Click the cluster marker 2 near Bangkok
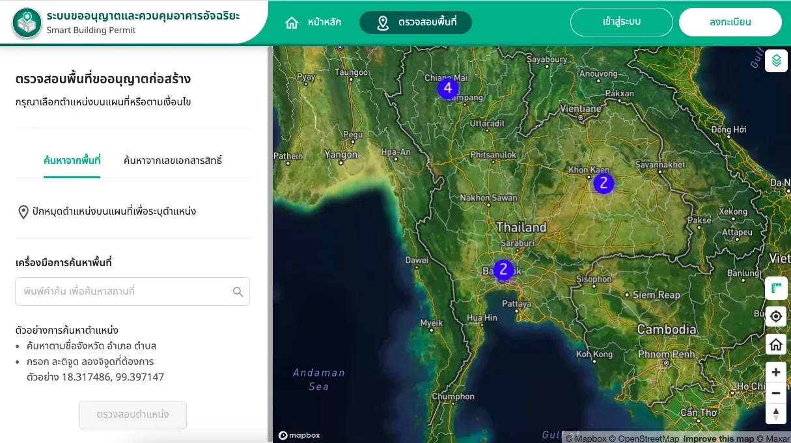 [503, 269]
